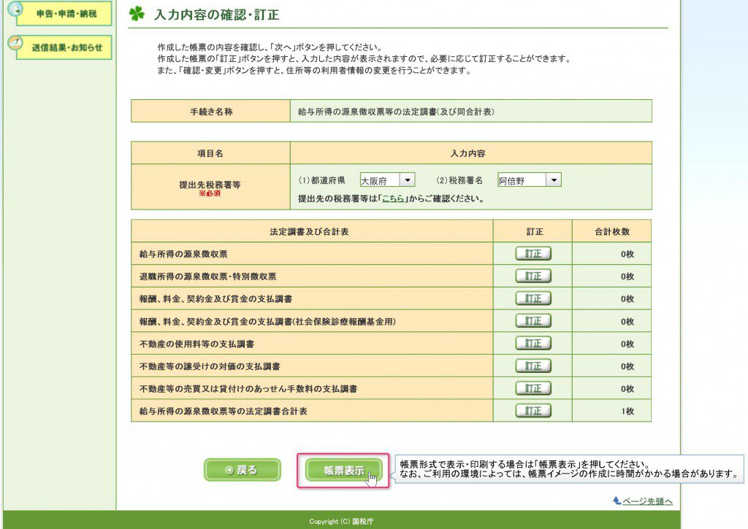
Task: Click the 法定調書及び合計表 column header
Action: tap(312, 231)
